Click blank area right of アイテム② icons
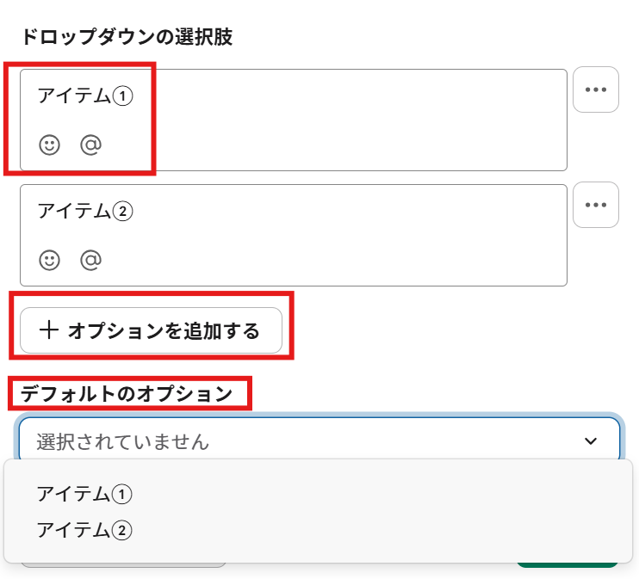The width and height of the screenshot is (639, 579). pyautogui.click(x=344, y=260)
